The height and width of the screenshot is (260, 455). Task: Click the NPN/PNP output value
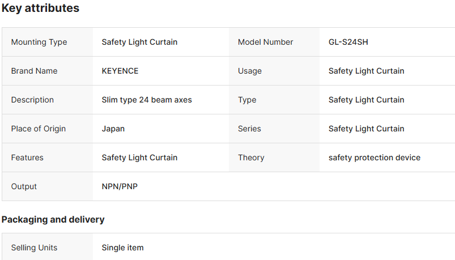pos(120,186)
